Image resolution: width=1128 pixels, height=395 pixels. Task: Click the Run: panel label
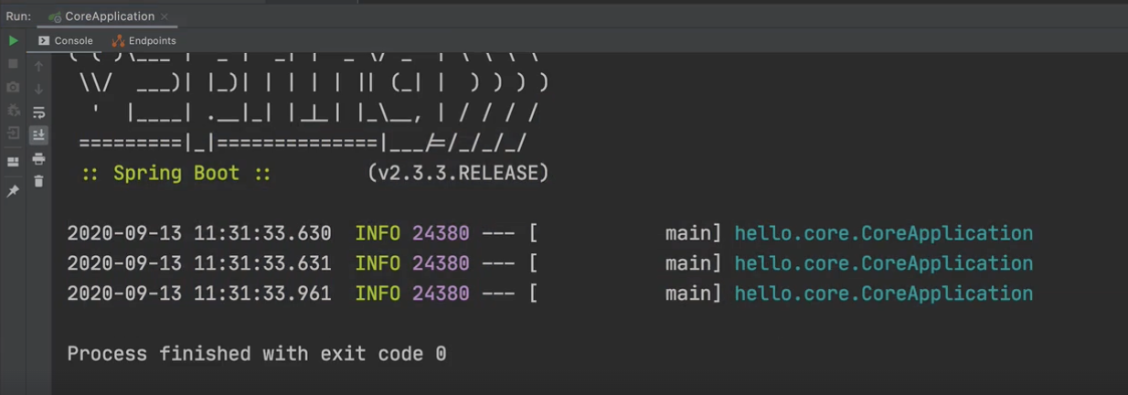[18, 16]
